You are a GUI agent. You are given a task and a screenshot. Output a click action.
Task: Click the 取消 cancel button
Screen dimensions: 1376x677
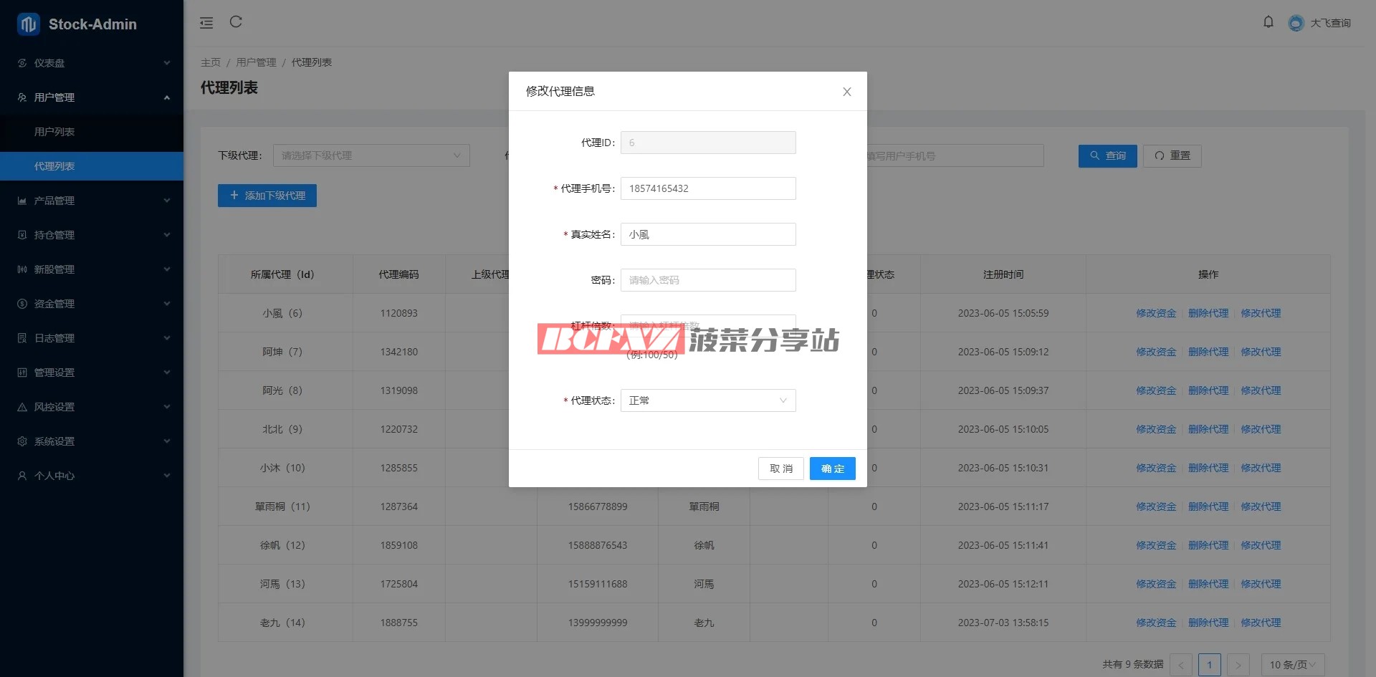coord(780,469)
